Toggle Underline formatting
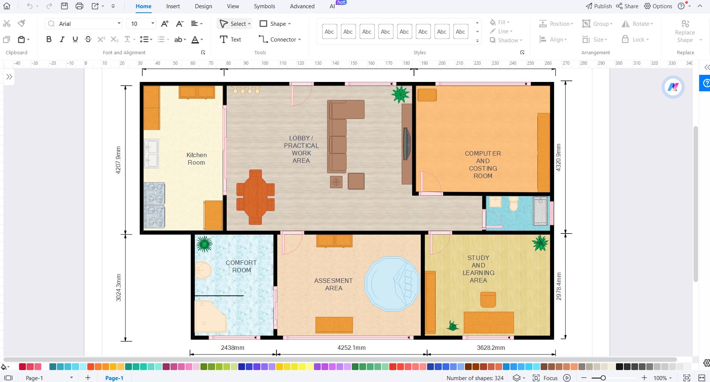 coord(75,39)
